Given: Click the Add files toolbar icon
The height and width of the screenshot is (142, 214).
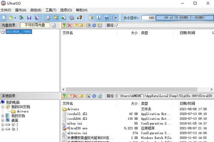Looking at the screenshot, I should [x=91, y=18].
